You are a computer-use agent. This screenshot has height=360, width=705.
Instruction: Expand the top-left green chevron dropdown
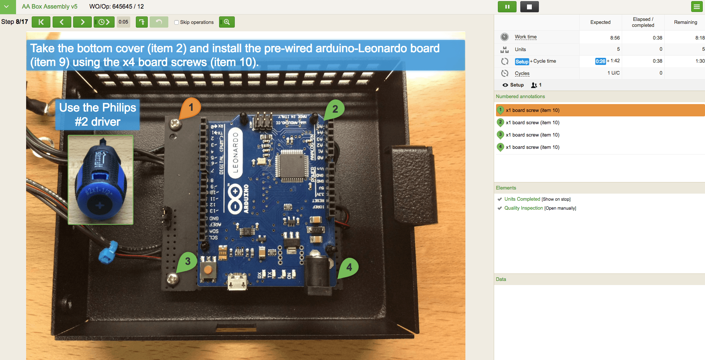[x=7, y=7]
